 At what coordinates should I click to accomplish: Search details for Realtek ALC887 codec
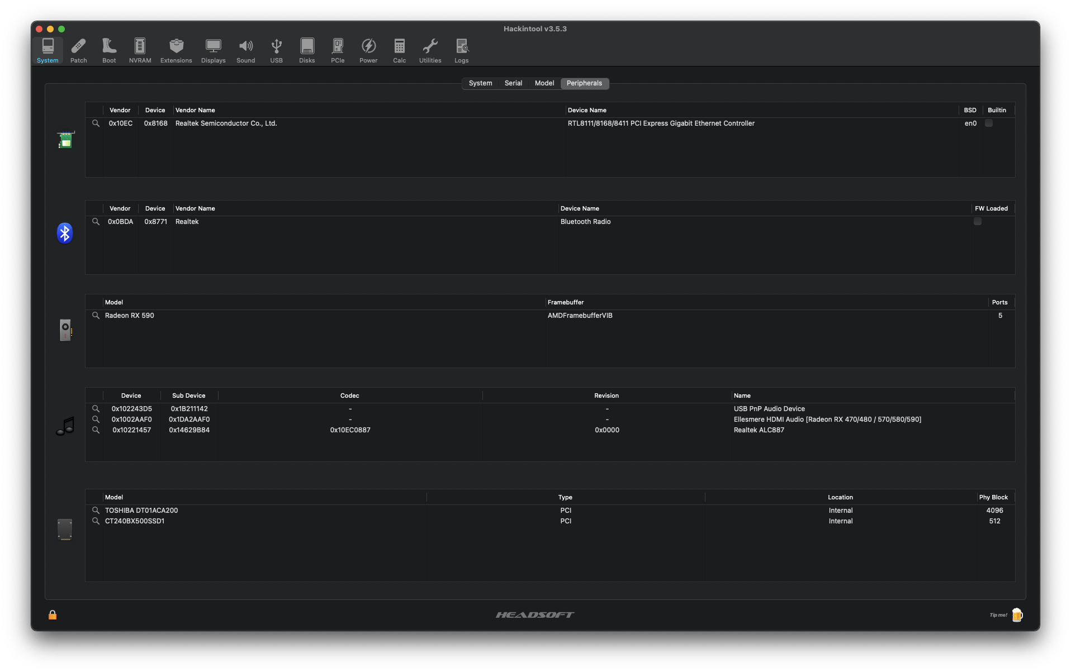pos(96,430)
